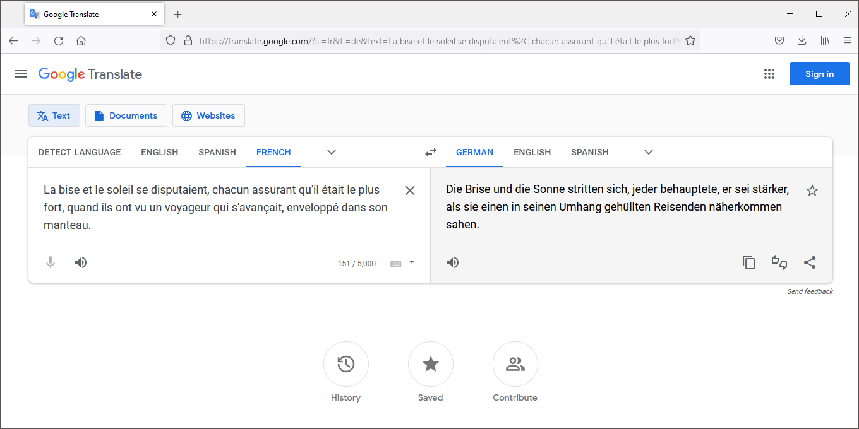
Task: Reload the current page
Action: coord(59,40)
